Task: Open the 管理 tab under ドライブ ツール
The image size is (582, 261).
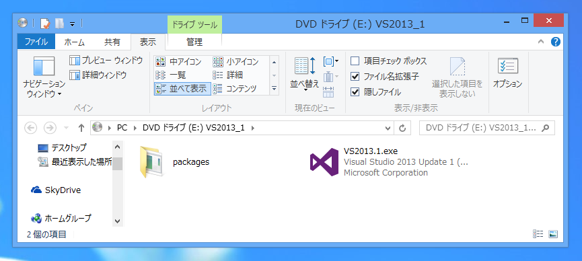Action: pyautogui.click(x=194, y=42)
